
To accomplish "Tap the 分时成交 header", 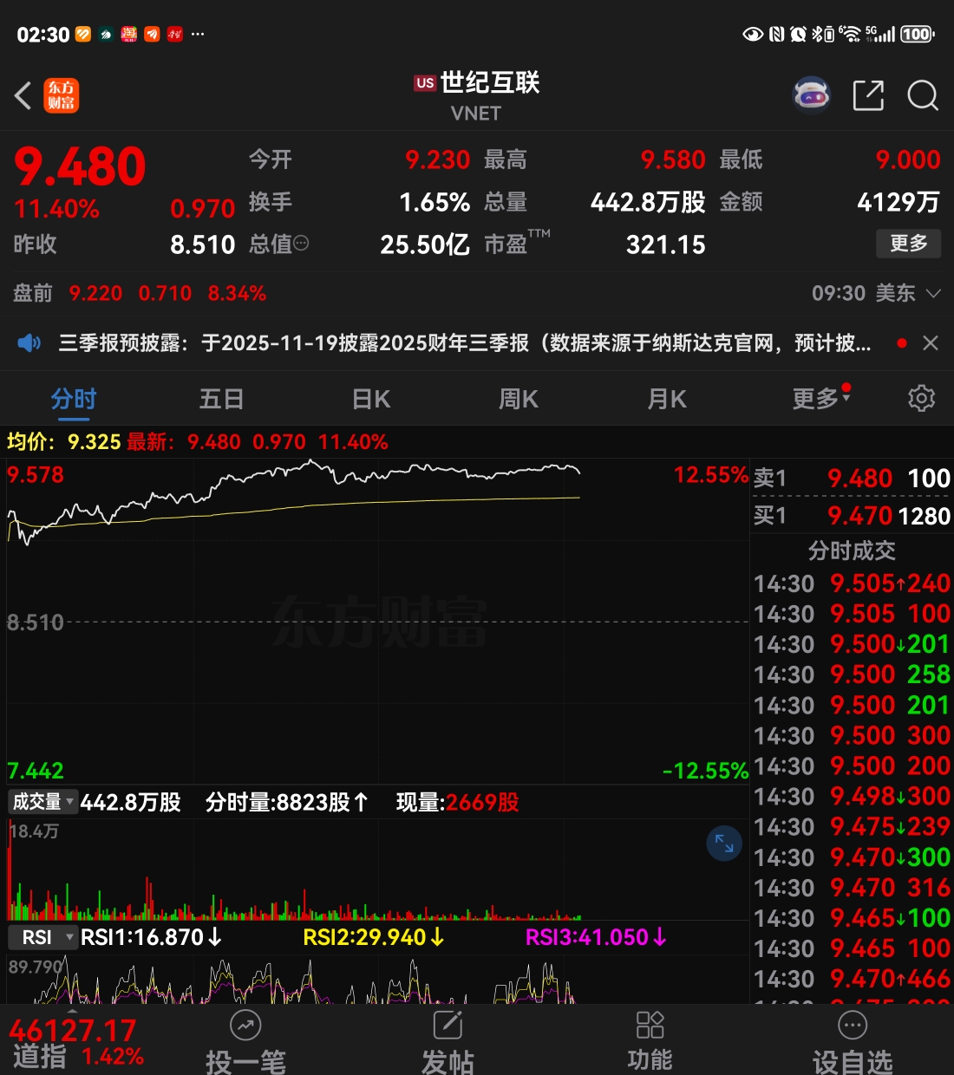I will (852, 551).
